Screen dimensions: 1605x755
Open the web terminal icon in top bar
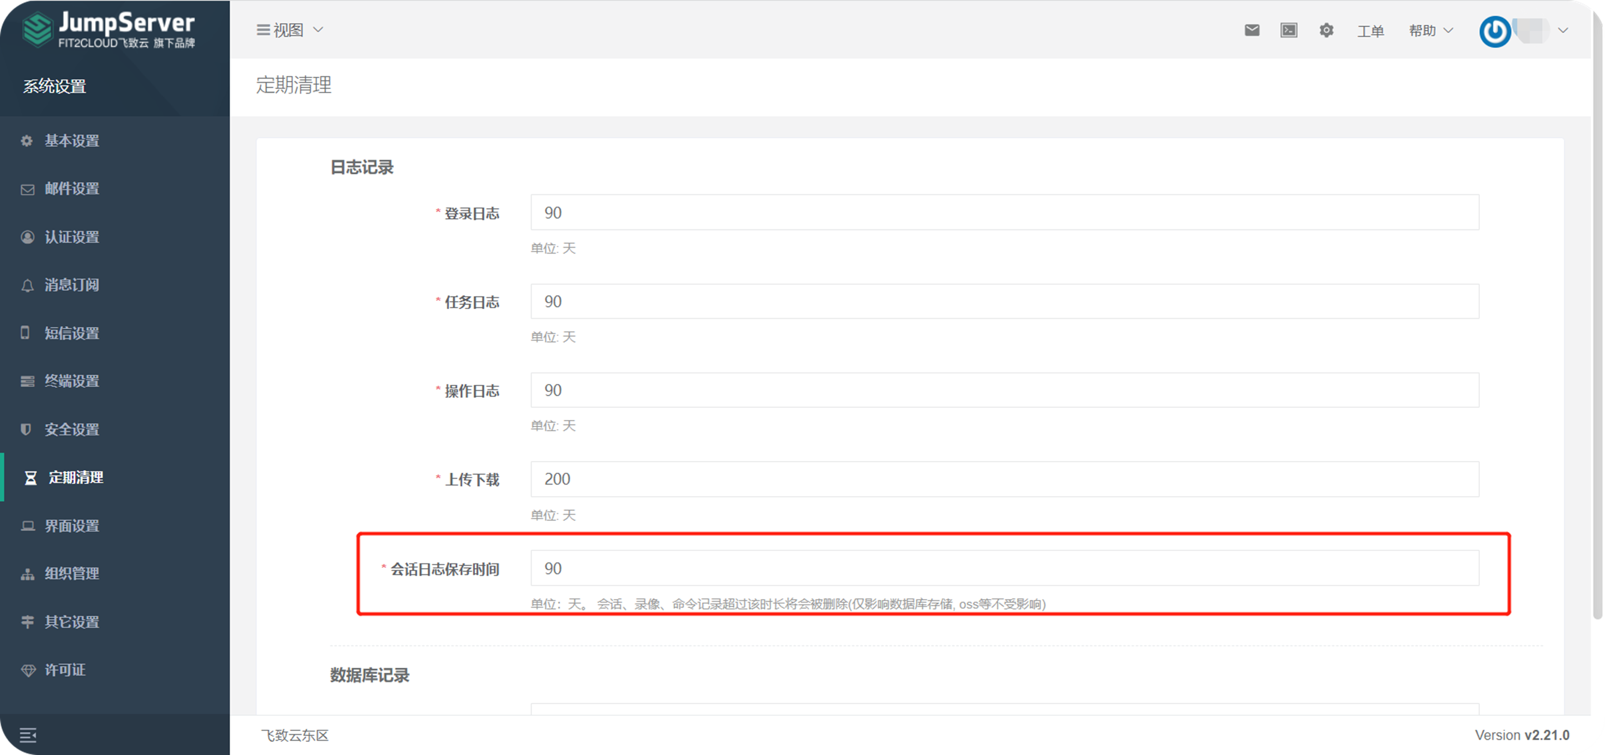(x=1289, y=30)
